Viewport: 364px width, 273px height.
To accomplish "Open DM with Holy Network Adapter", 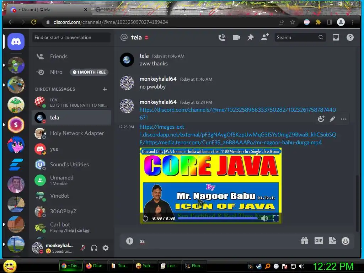I will click(x=71, y=133).
